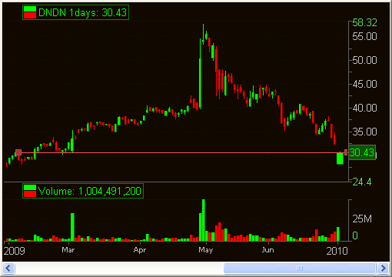This screenshot has width=392, height=277.
Task: Click the right handle of the red horizontal line
Action: click(346, 152)
